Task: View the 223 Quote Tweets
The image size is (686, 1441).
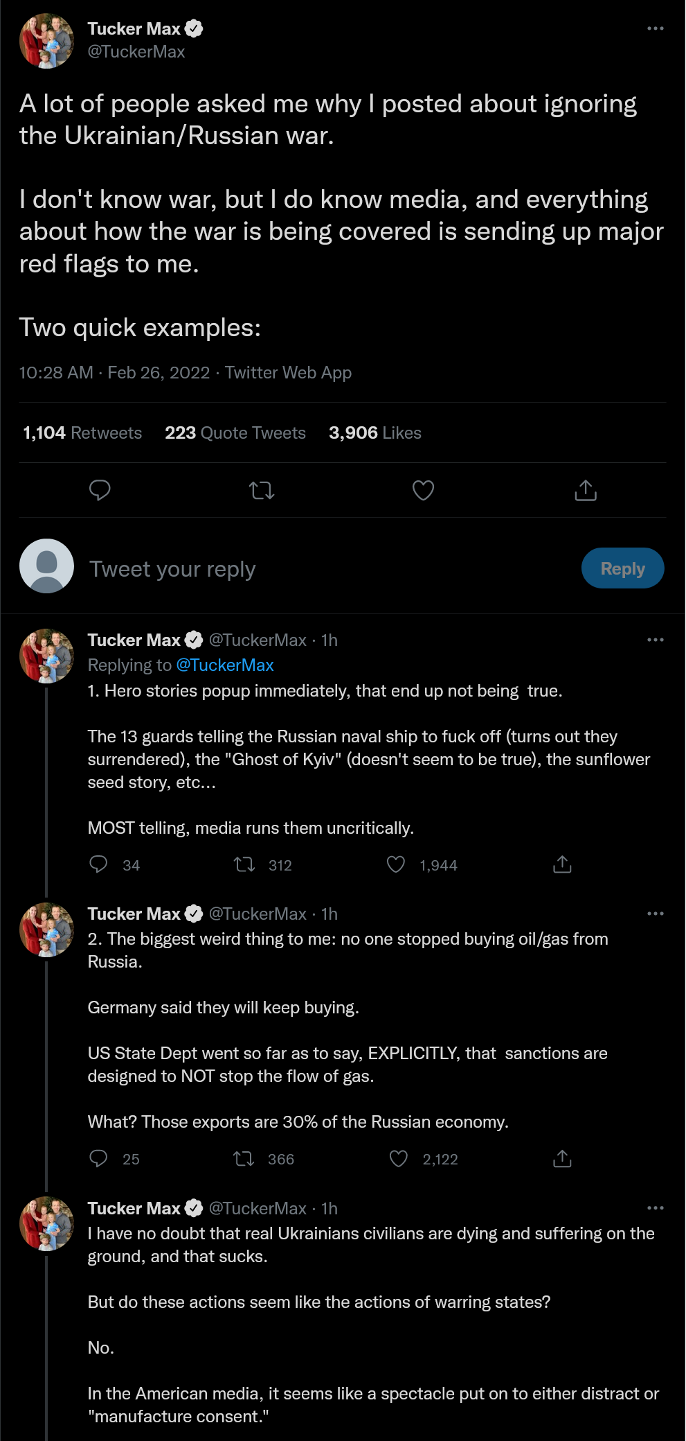Action: tap(235, 433)
